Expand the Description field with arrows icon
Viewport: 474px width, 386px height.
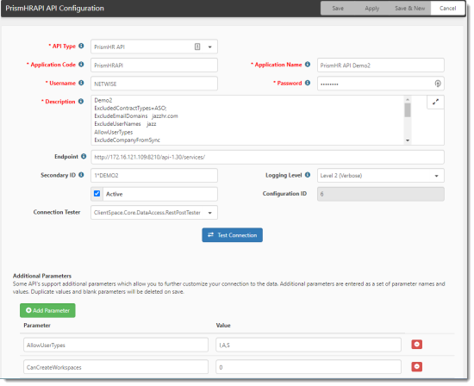[435, 103]
